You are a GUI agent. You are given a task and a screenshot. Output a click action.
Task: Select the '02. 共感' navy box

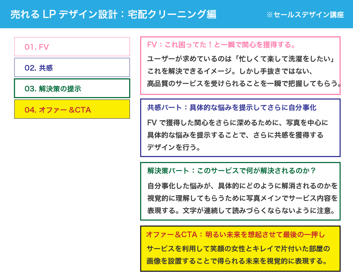[72, 67]
